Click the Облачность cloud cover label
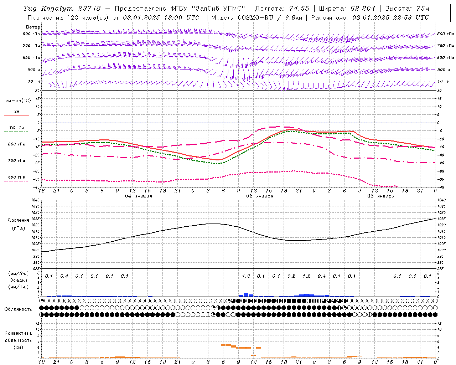Viewport: 456px width, 365px height. (18, 309)
